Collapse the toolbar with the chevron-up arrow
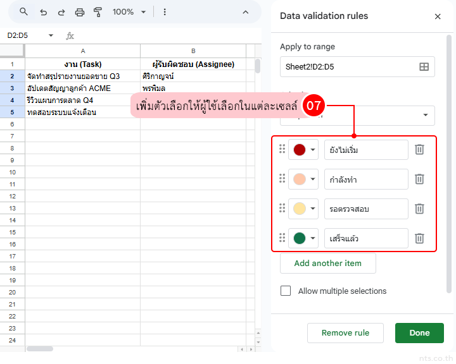Screen dimensions: 456x364 [x=246, y=12]
